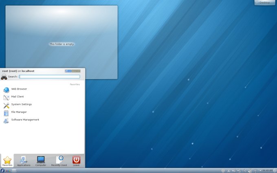
Task: Open the volume speaker tray icon
Action: (234, 171)
